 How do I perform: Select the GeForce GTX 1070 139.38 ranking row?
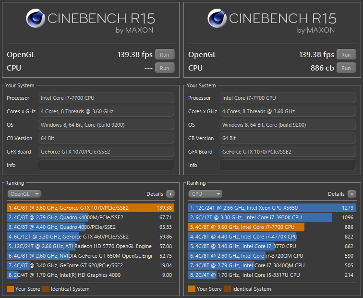91,208
